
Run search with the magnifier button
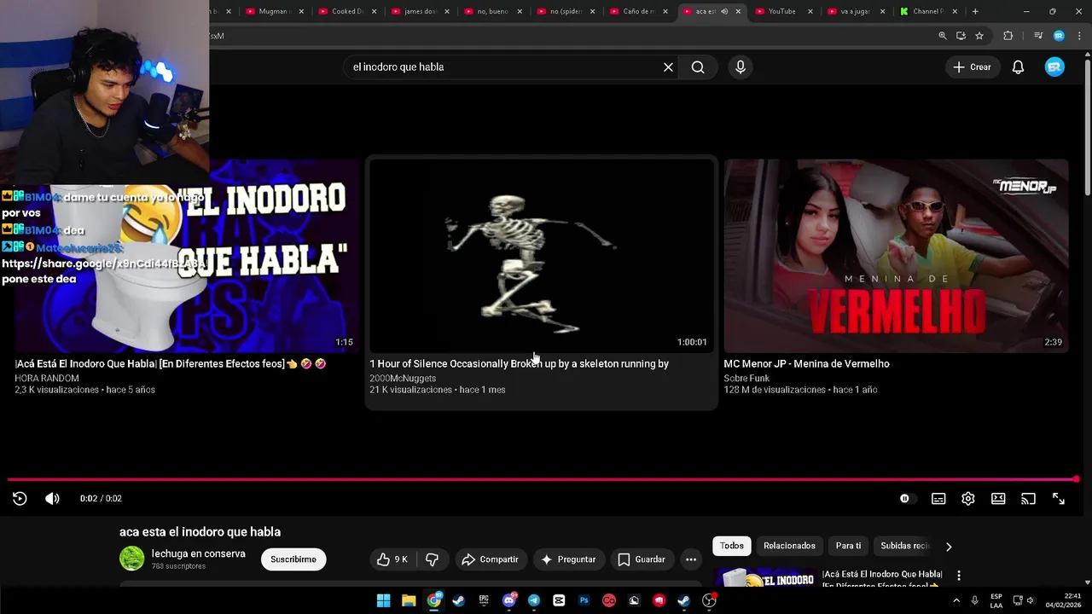coord(698,67)
